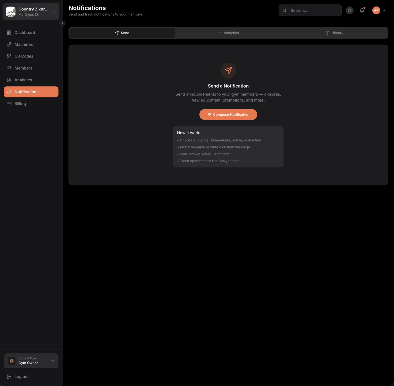Click 'Send now or schedule for later'

(205, 154)
